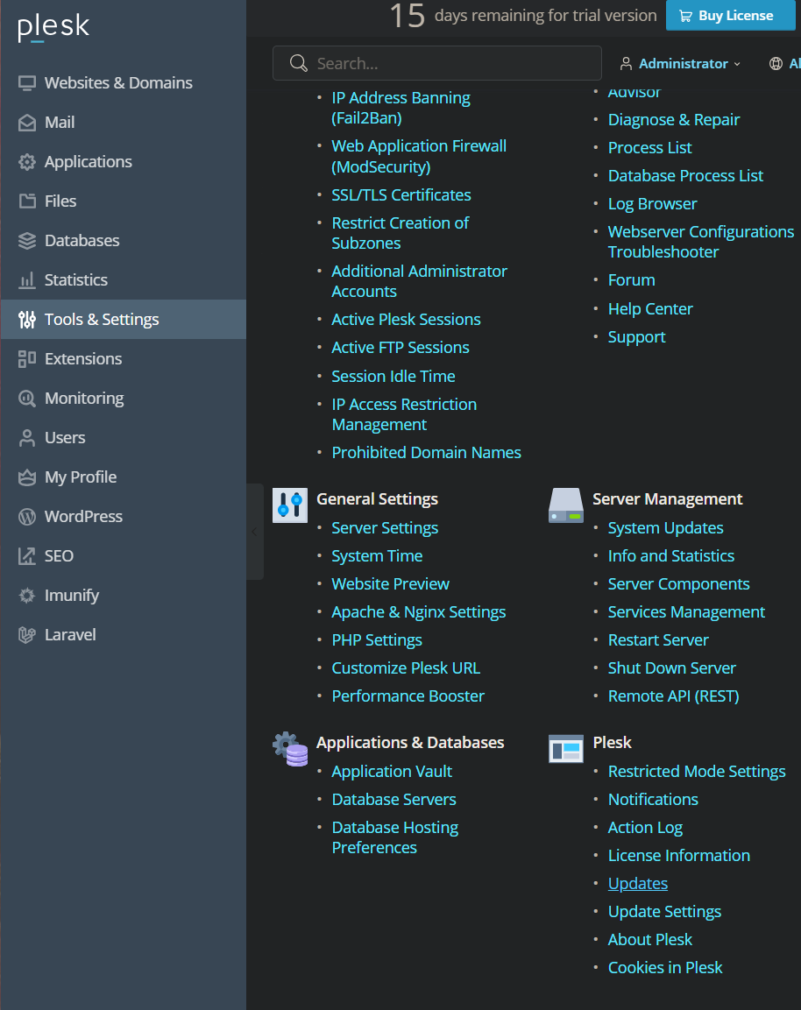Click Restart Server link

tap(658, 640)
